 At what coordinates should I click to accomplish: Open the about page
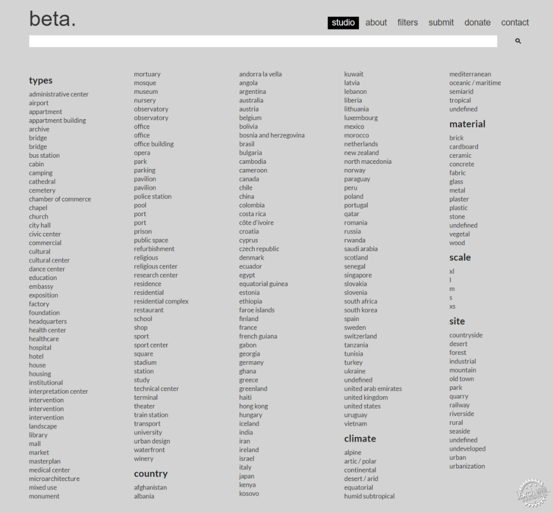tap(376, 23)
